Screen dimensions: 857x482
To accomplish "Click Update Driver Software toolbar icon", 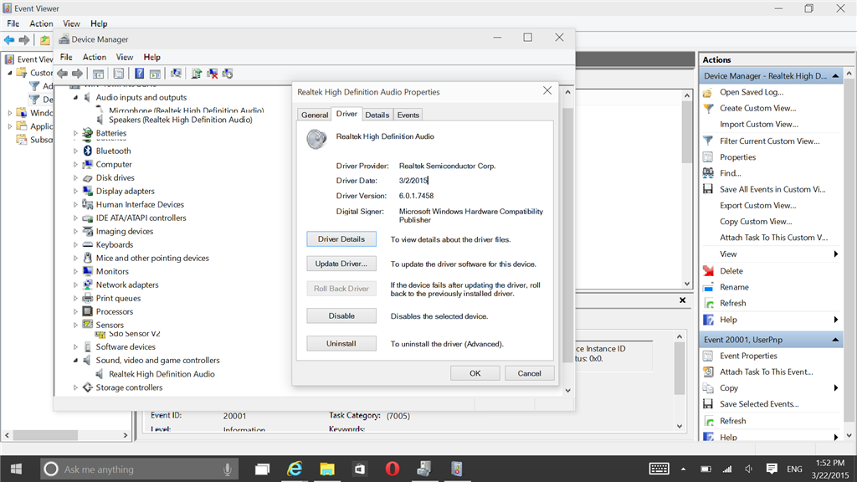I will click(196, 74).
